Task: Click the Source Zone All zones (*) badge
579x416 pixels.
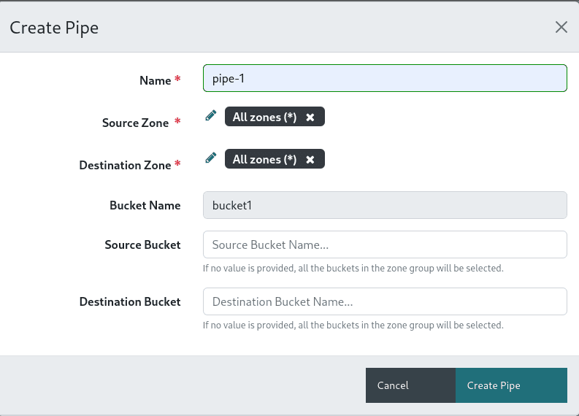Action: coord(265,118)
